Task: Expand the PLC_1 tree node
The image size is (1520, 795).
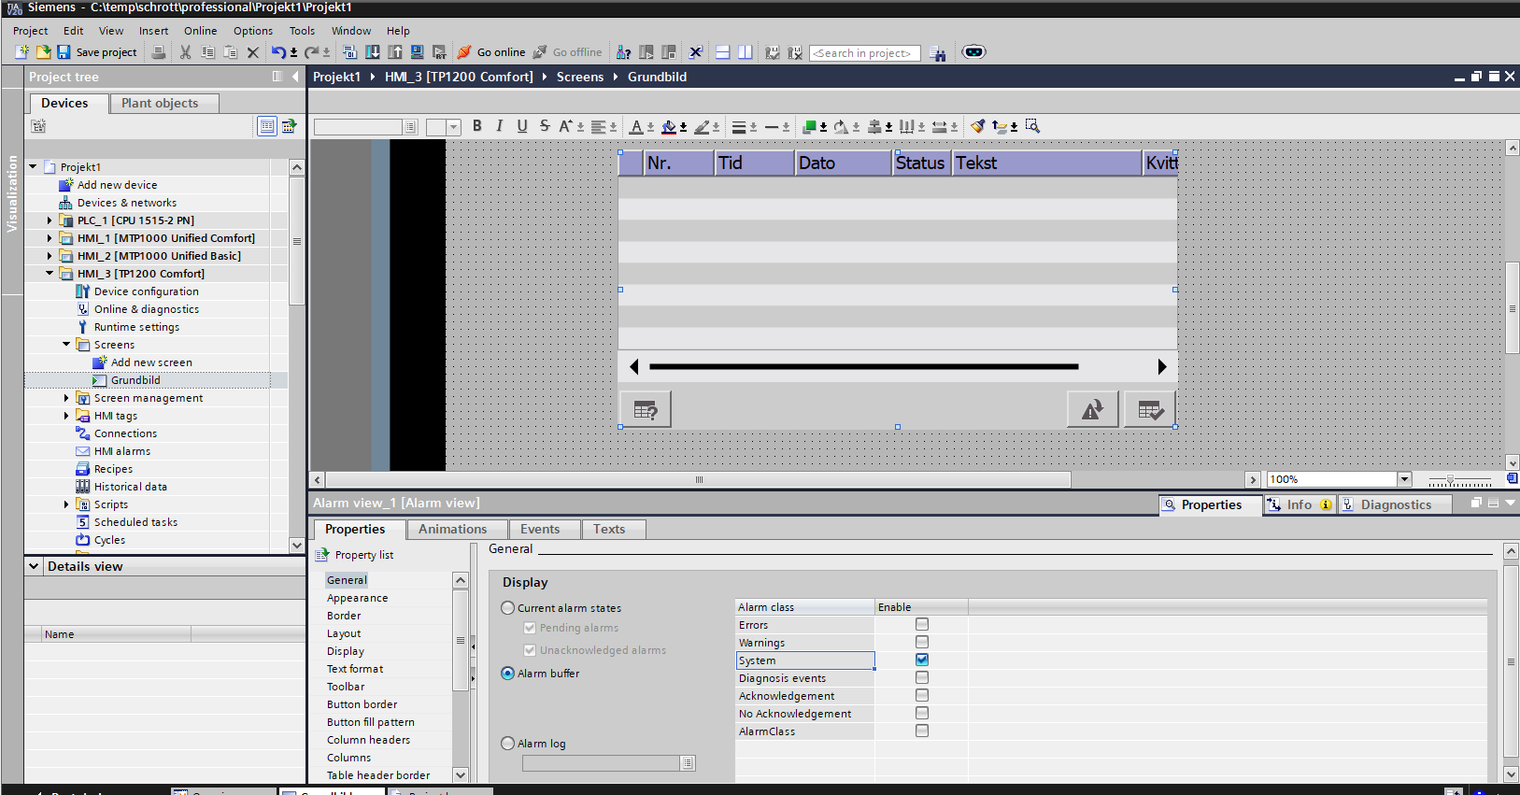Action: pyautogui.click(x=50, y=220)
